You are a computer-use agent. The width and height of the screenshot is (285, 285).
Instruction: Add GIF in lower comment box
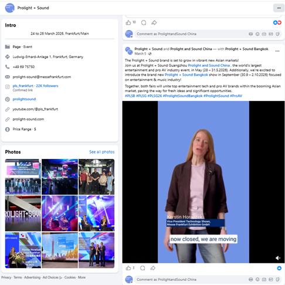pos(271,280)
